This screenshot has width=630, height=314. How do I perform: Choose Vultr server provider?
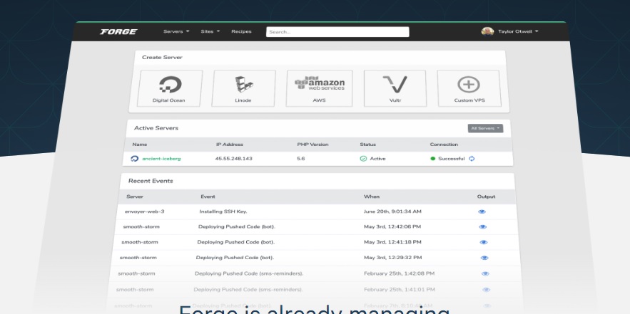395,88
